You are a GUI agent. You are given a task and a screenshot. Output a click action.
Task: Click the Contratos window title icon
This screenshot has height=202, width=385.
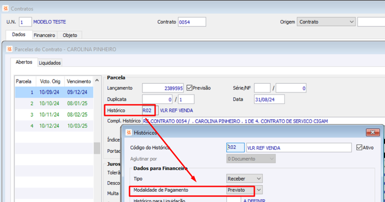(5, 9)
